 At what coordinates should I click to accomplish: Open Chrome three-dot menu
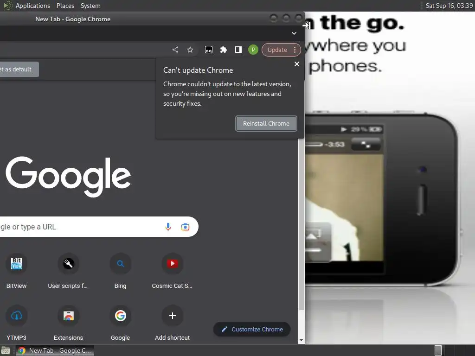(x=295, y=50)
